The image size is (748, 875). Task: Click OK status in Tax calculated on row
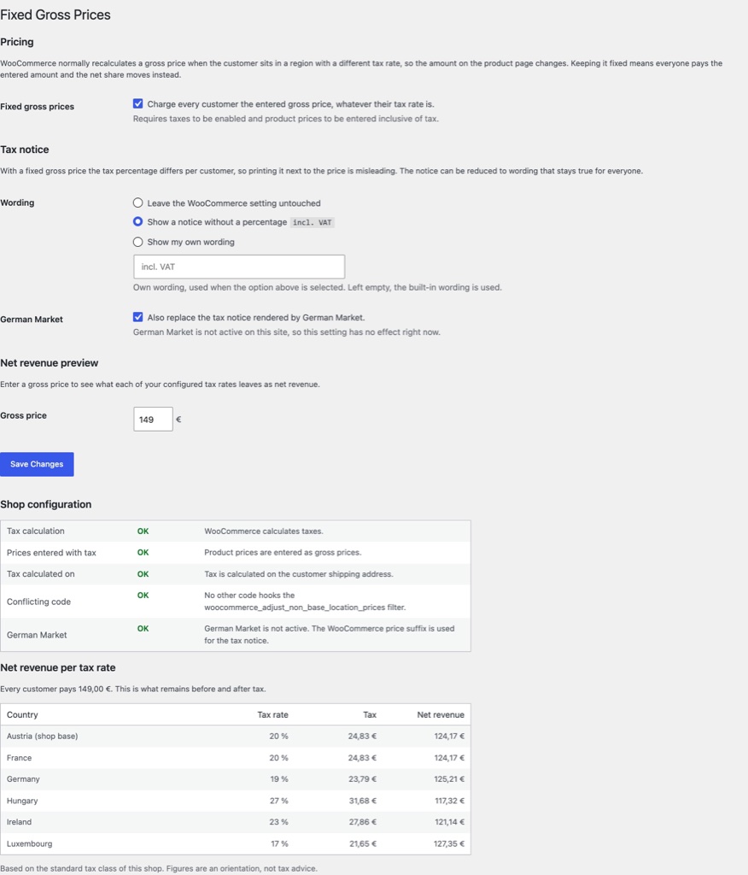143,574
